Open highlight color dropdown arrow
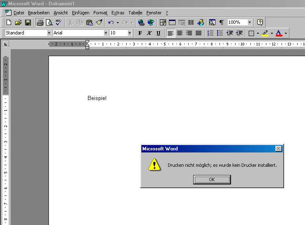Image resolution: width=305 pixels, height=225 pixels. pos(272,33)
